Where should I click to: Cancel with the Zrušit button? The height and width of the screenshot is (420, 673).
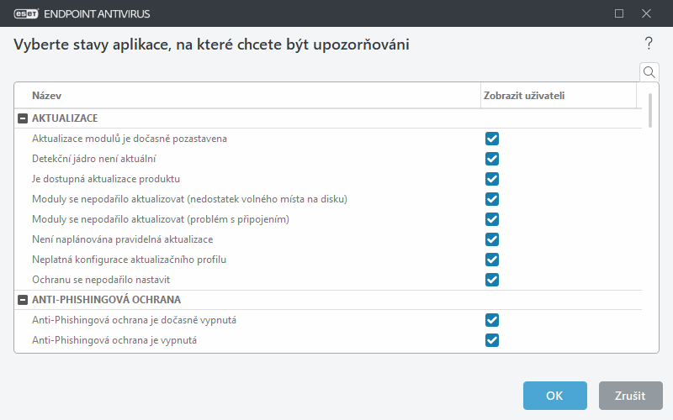[630, 396]
